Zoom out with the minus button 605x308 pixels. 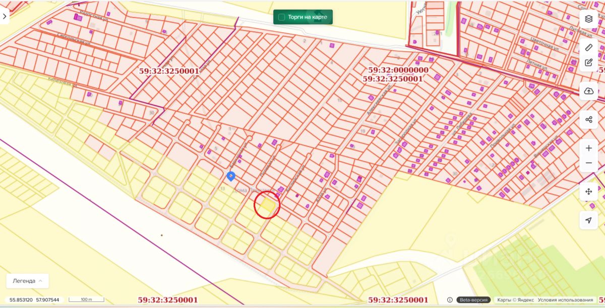[x=588, y=164]
